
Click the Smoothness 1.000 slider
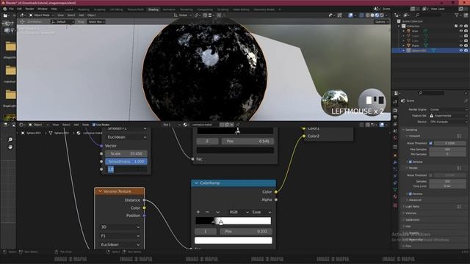pyautogui.click(x=126, y=161)
